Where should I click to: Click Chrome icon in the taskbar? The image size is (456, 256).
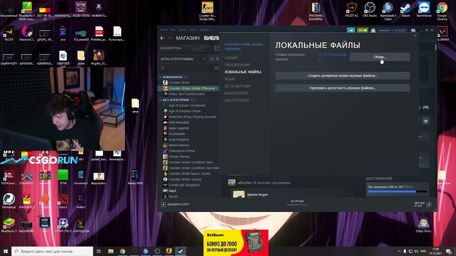123,251
